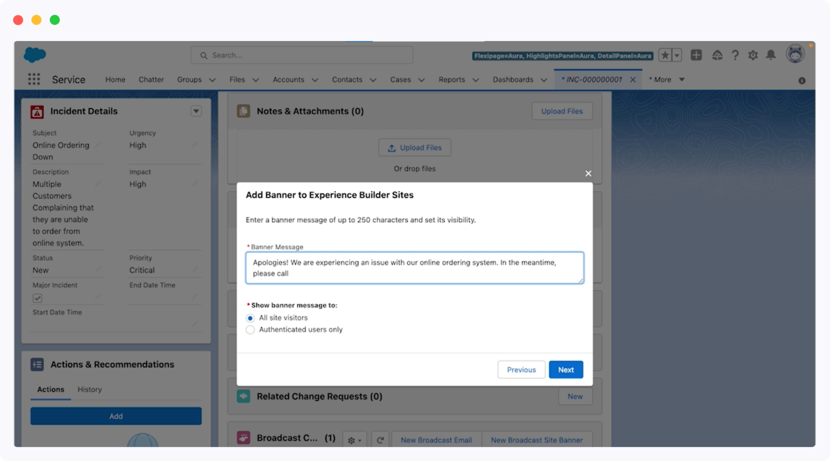The image size is (830, 461).
Task: Click the Astro avatar profile icon
Action: click(x=795, y=54)
